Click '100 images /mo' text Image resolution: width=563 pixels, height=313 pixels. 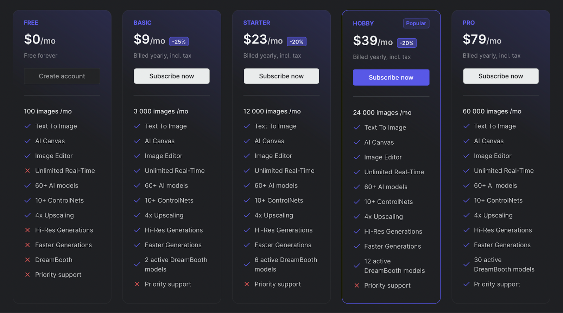(48, 111)
